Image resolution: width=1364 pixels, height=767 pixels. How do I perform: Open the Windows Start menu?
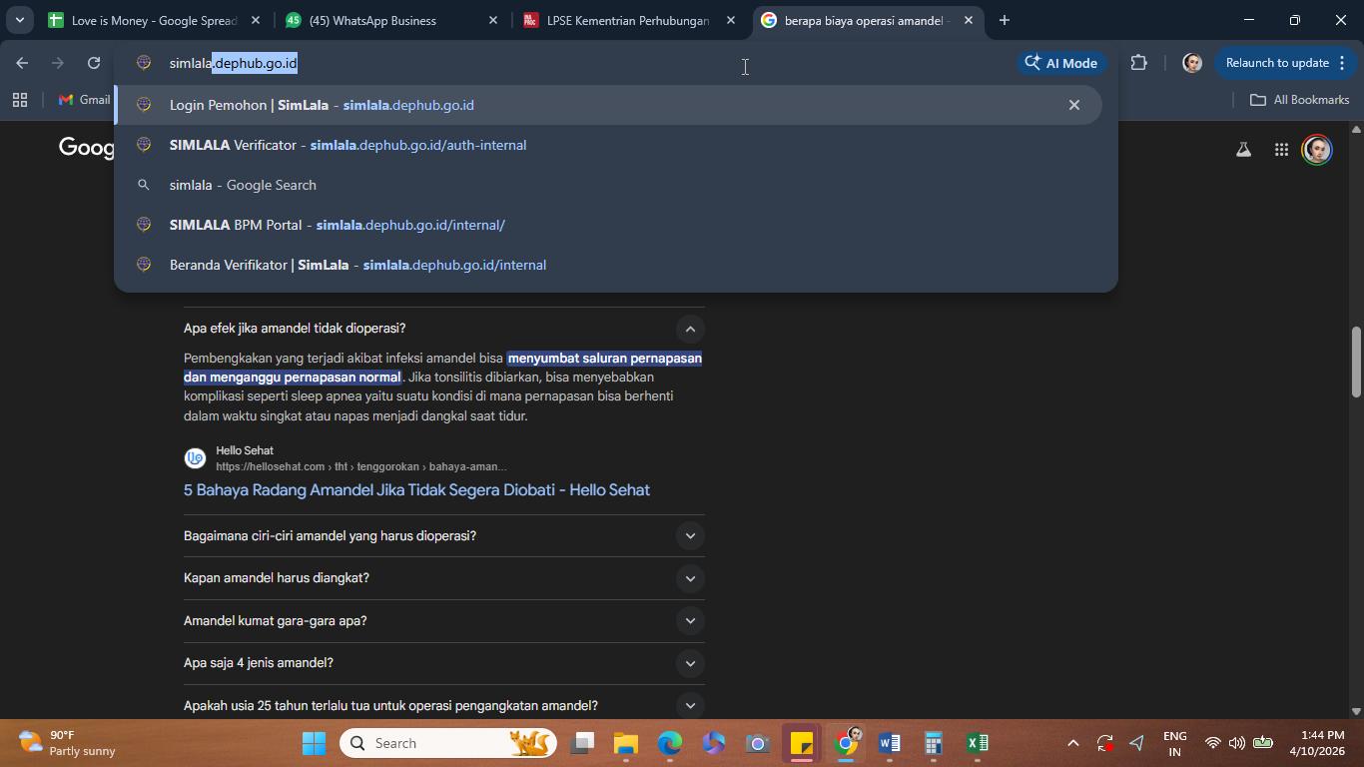point(314,743)
